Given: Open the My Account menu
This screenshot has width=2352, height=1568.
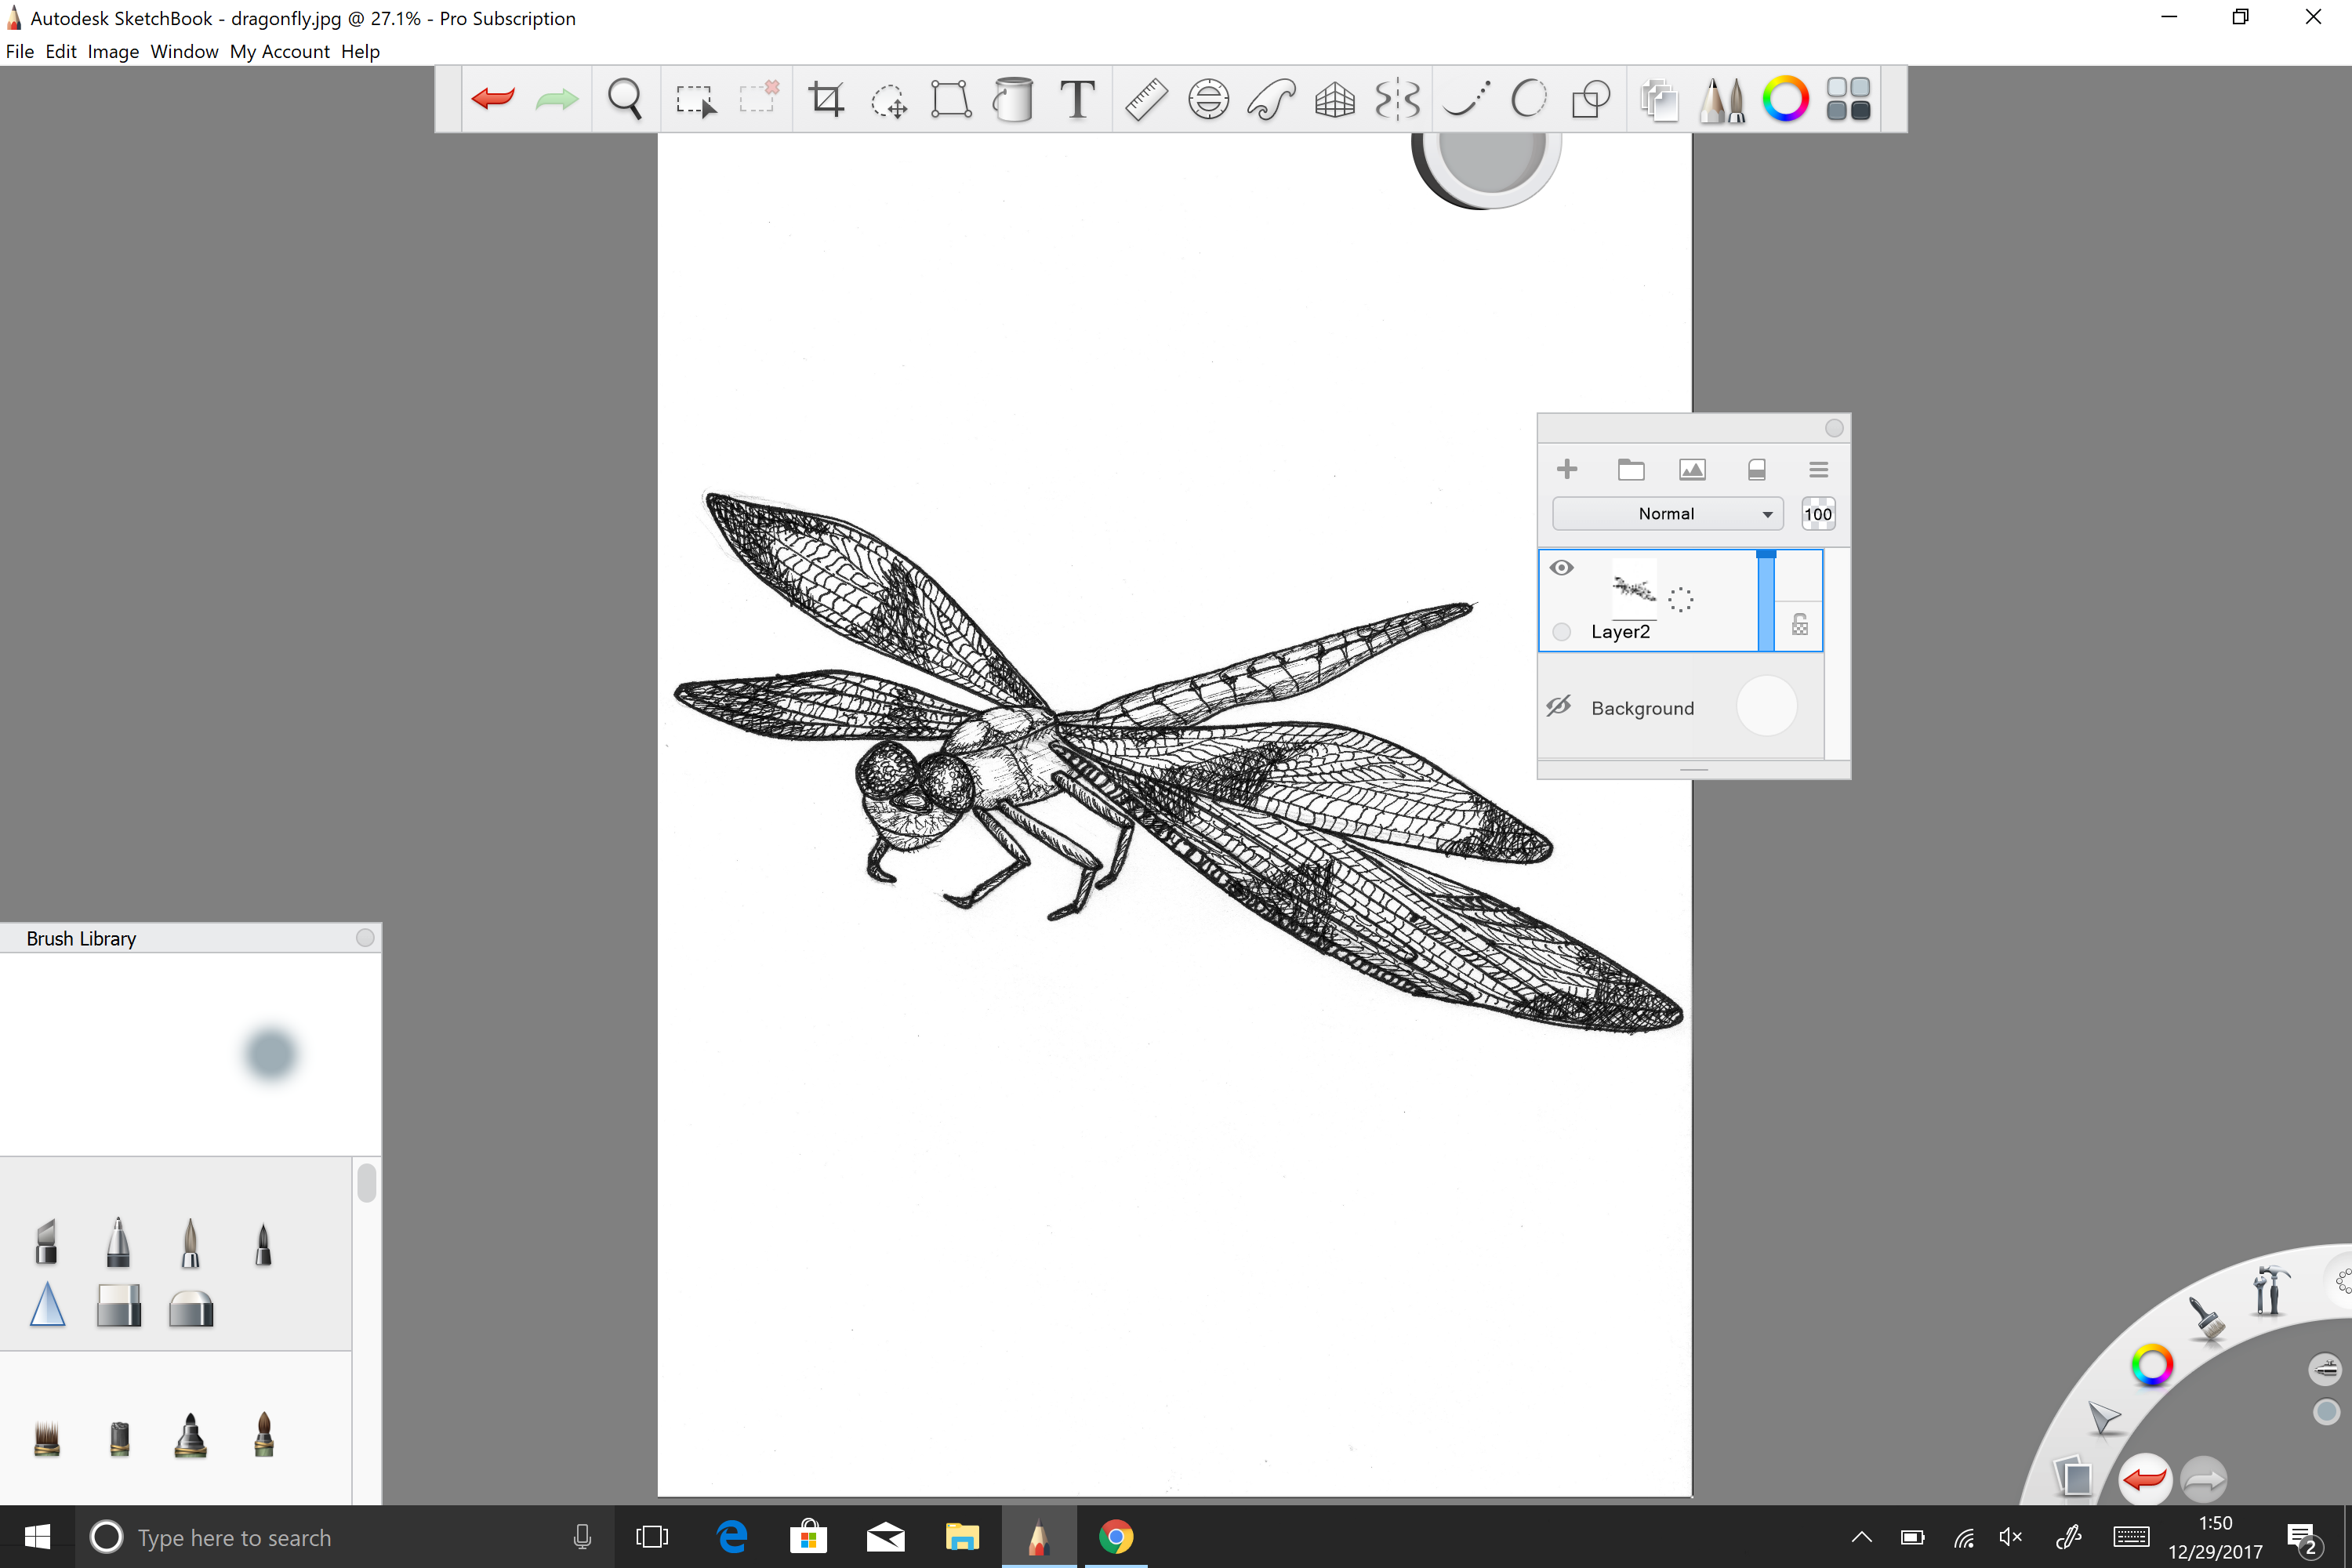Looking at the screenshot, I should point(279,51).
